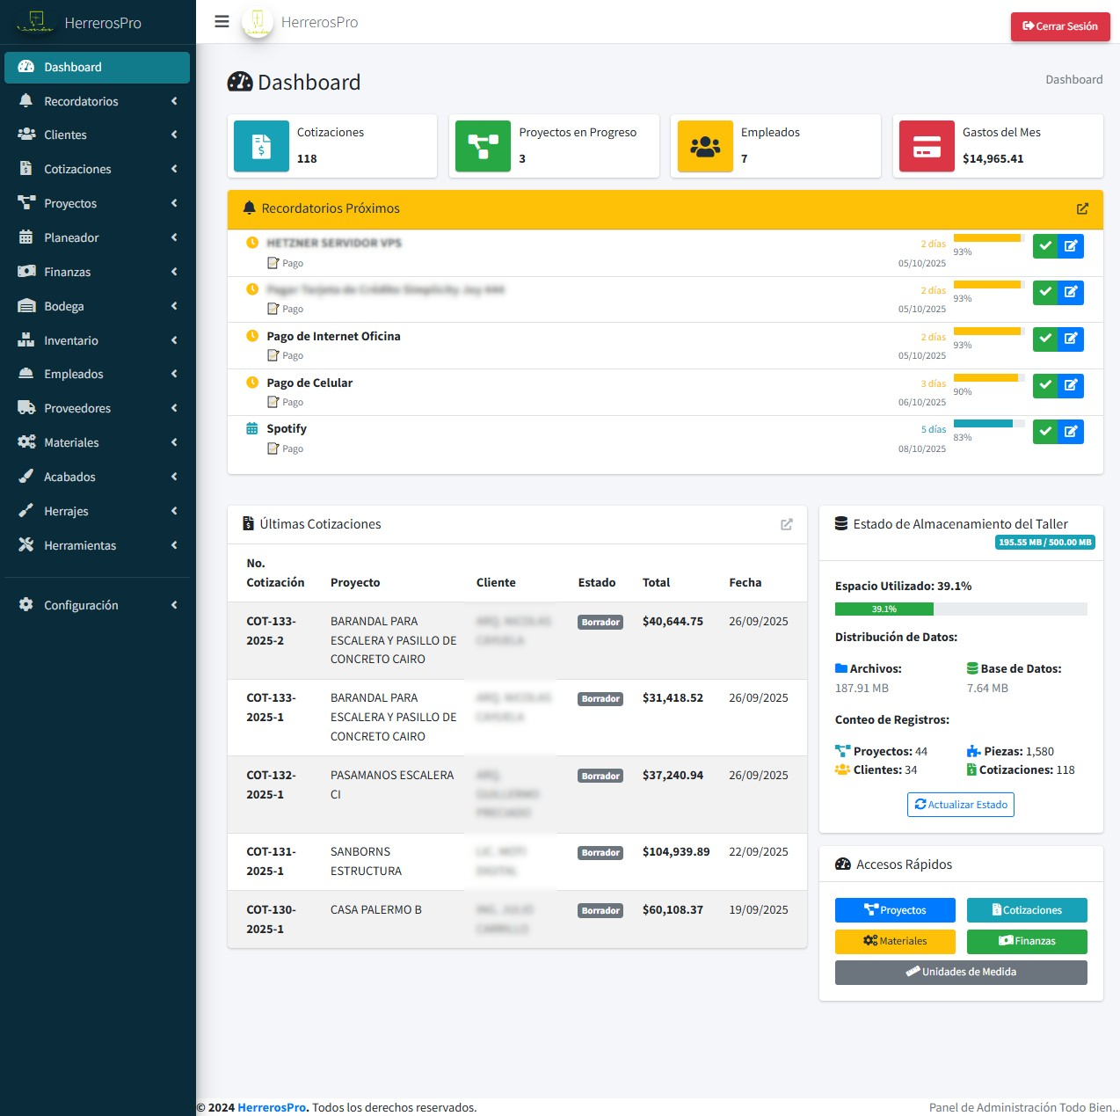Select the Proyectos en Progreso flowchart icon

[482, 145]
